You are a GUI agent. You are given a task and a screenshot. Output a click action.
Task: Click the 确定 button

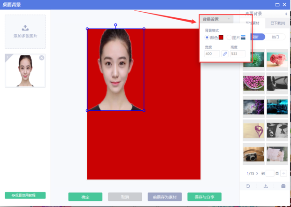85,197
